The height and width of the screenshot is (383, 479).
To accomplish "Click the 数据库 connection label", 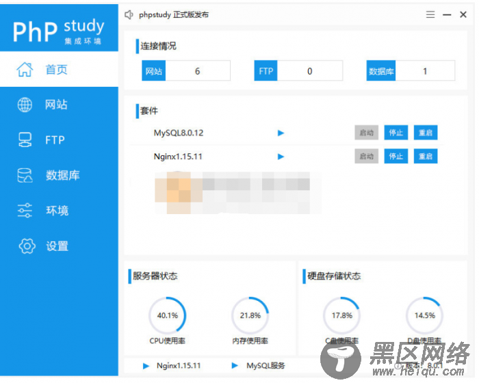I will pyautogui.click(x=381, y=71).
